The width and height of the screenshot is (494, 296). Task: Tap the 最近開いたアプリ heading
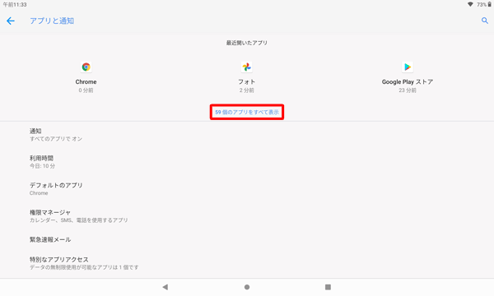[x=247, y=43]
